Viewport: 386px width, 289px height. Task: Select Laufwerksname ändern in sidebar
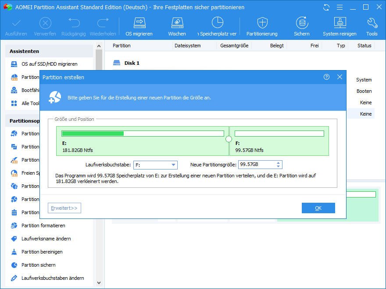(46, 239)
